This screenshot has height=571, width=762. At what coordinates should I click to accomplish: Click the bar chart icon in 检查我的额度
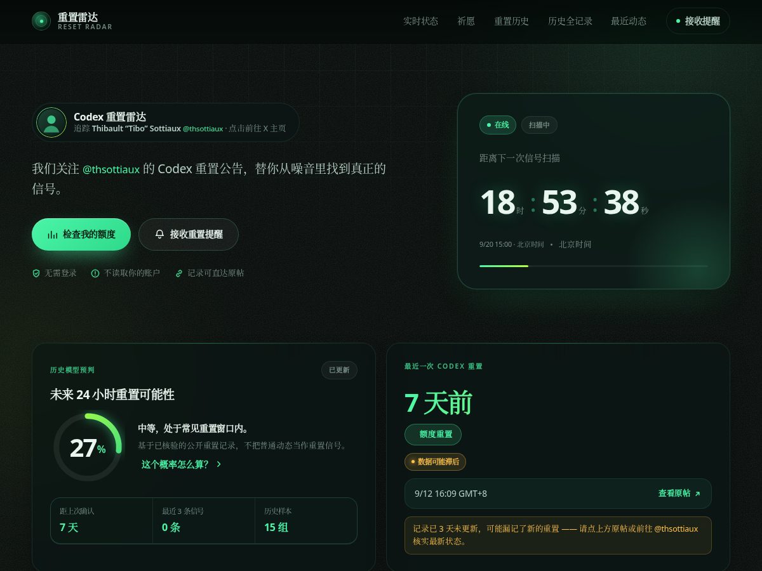point(53,235)
